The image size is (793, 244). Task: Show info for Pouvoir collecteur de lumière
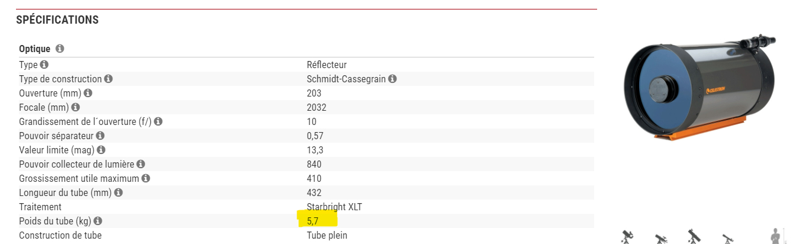point(141,164)
